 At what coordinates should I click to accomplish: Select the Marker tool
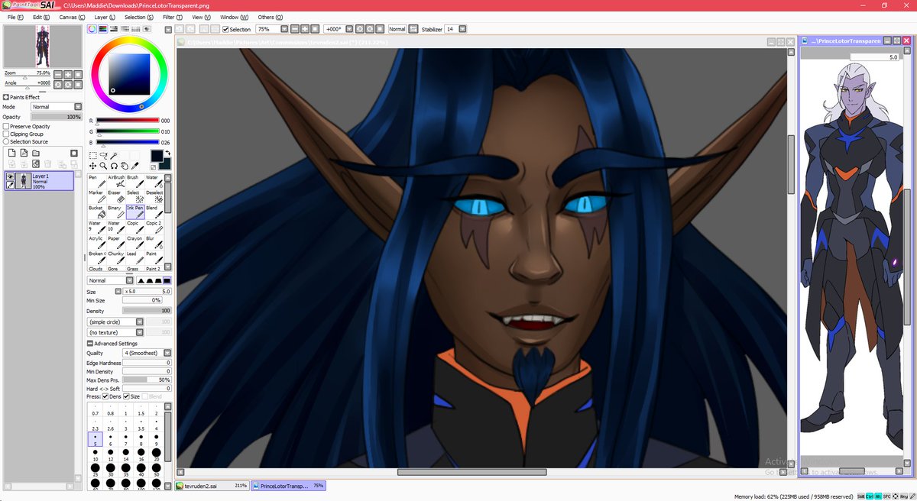(96, 196)
